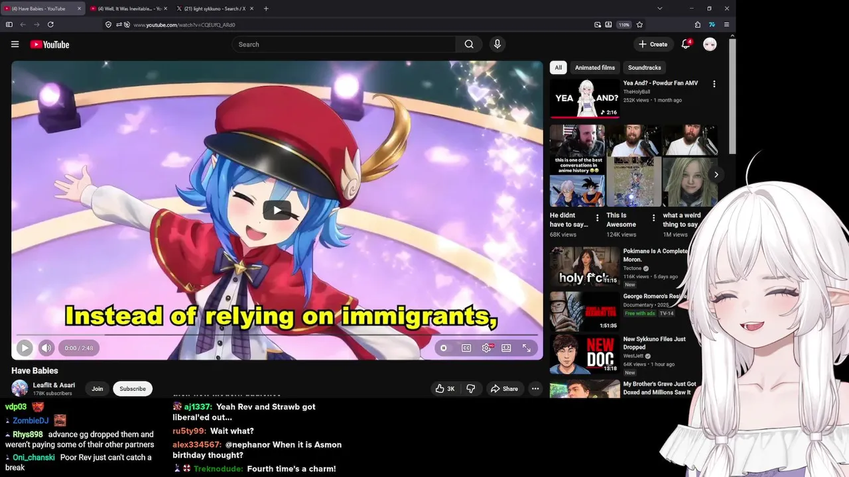This screenshot has height=477, width=849.
Task: Switch to the Well, It Was Inevitable tab
Action: coord(129,9)
